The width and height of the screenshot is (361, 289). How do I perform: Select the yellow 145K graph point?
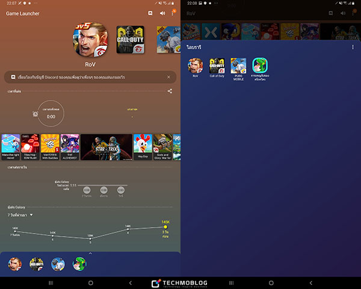tap(165, 227)
